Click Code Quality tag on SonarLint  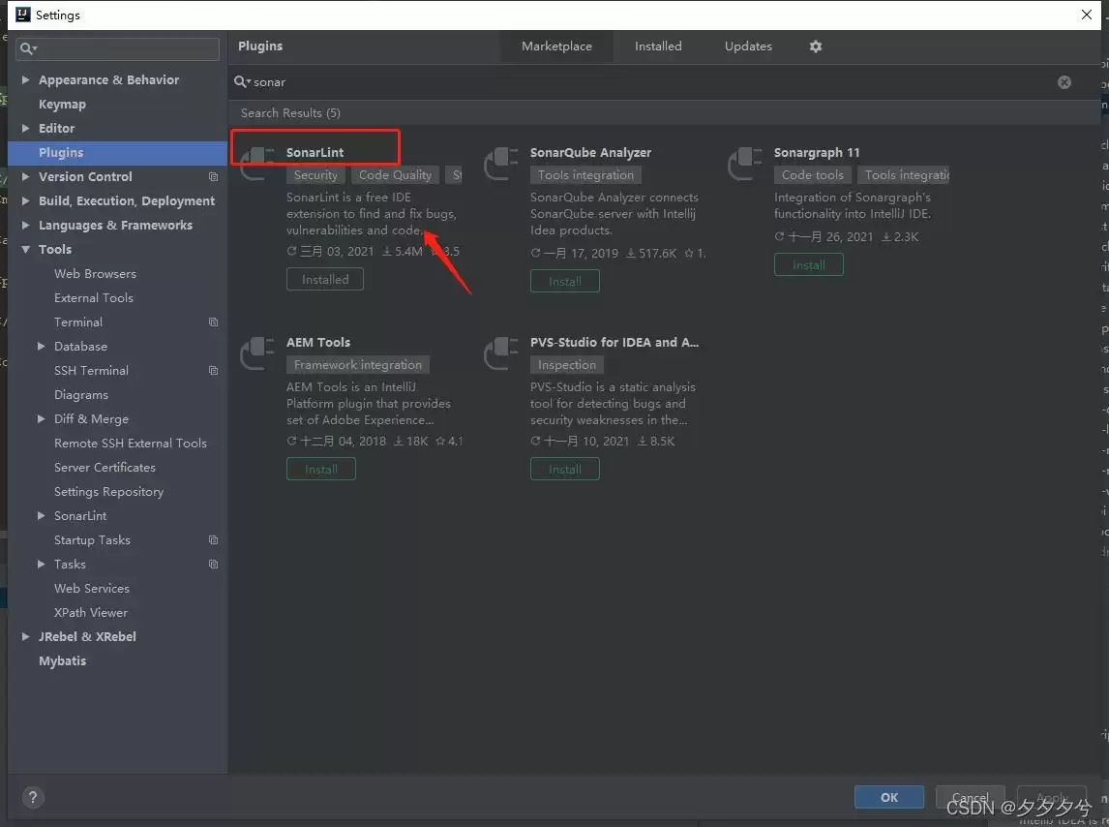[395, 175]
